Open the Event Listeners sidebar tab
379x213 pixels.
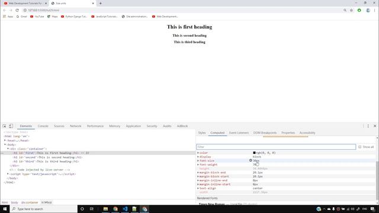[x=239, y=133]
